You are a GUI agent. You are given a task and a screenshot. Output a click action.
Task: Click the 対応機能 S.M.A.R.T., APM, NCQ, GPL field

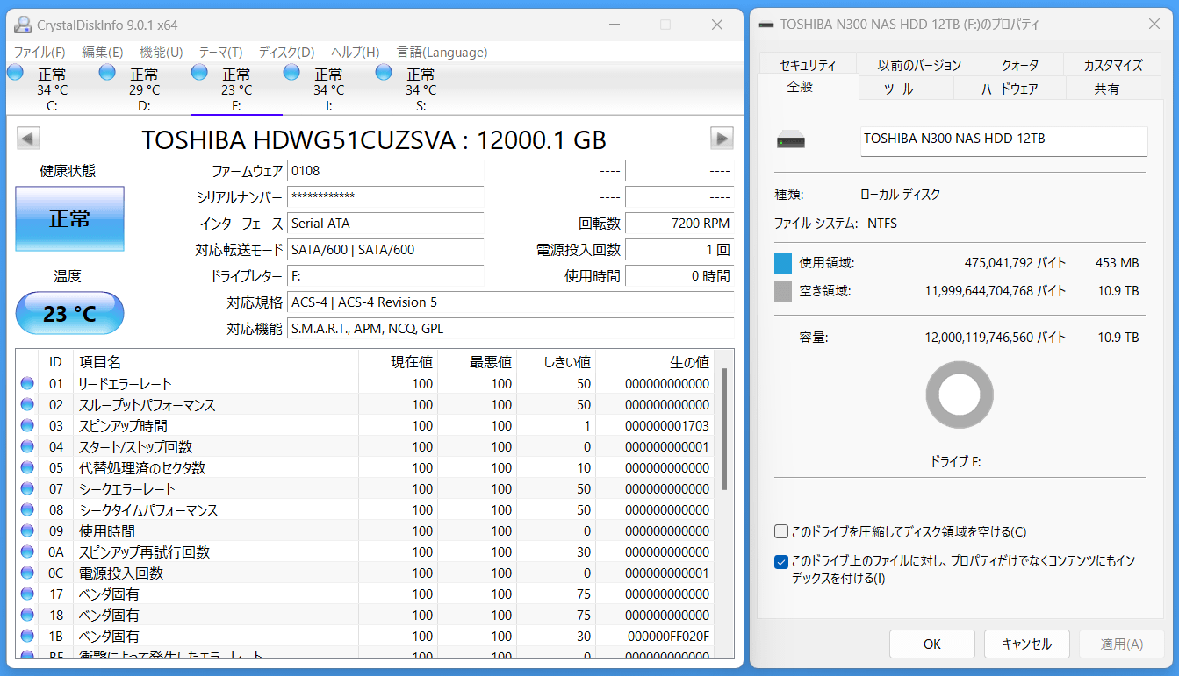[511, 329]
